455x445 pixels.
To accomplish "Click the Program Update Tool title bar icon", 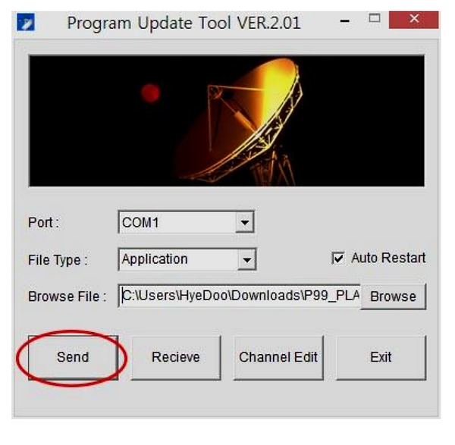I will [x=26, y=22].
